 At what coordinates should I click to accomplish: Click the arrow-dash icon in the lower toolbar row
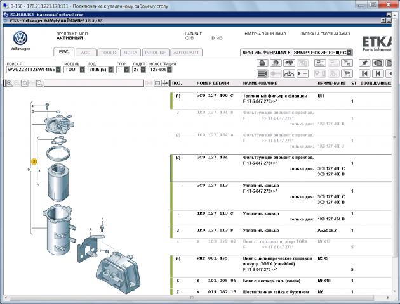click(x=303, y=73)
